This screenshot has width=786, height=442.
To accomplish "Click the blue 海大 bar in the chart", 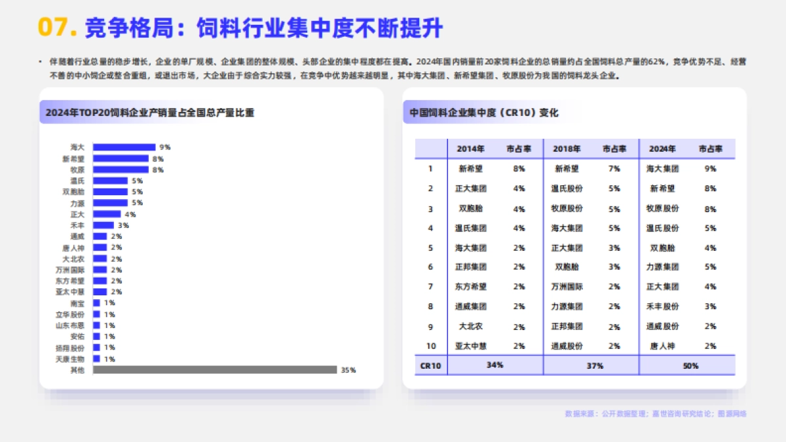I will pos(124,147).
